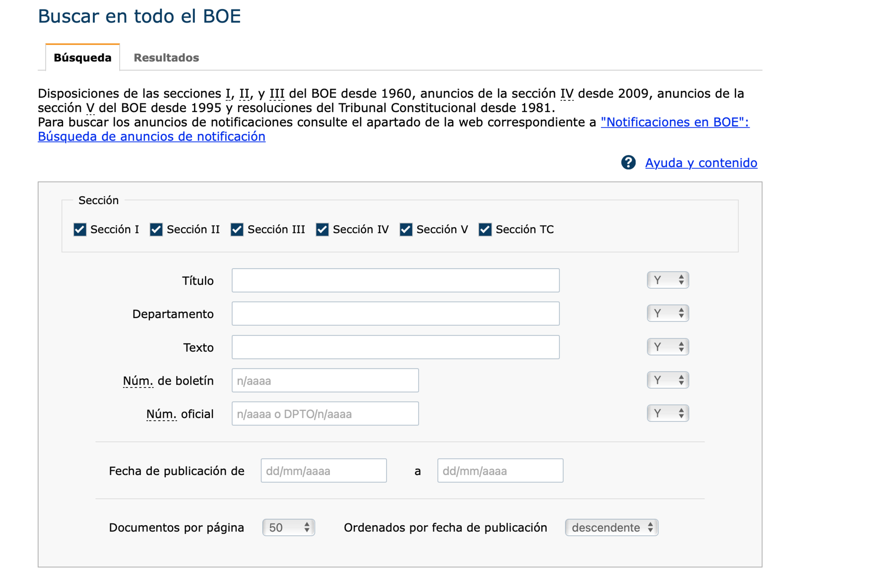Click the Núm. oficial input field
The width and height of the screenshot is (878, 575).
click(x=325, y=414)
